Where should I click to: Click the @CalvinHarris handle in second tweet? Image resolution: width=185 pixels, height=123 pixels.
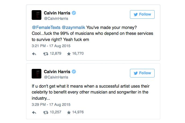click(56, 77)
